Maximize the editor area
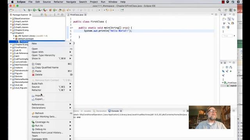The width and height of the screenshot is (250, 140). coord(216,15)
